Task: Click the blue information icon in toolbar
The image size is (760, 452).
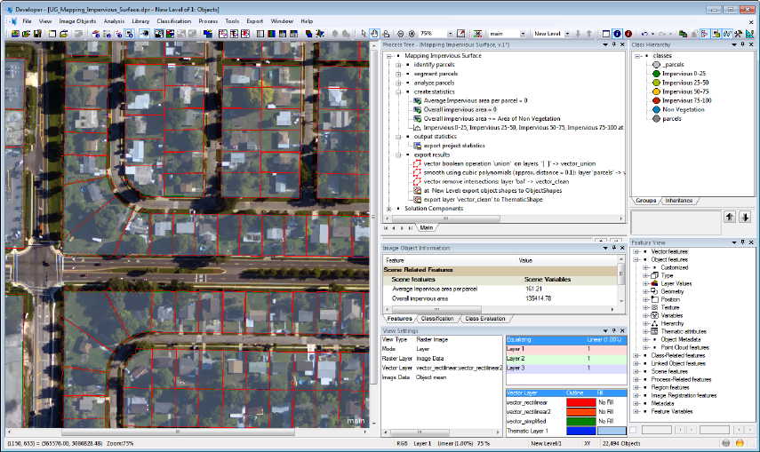Action: [617, 33]
